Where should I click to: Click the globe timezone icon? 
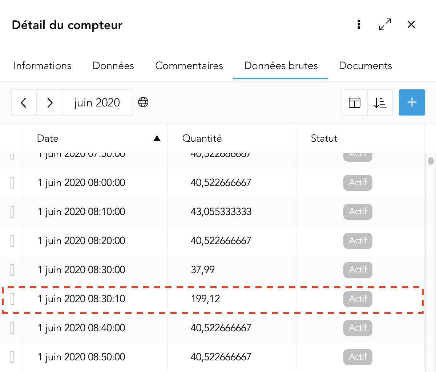[x=143, y=102]
